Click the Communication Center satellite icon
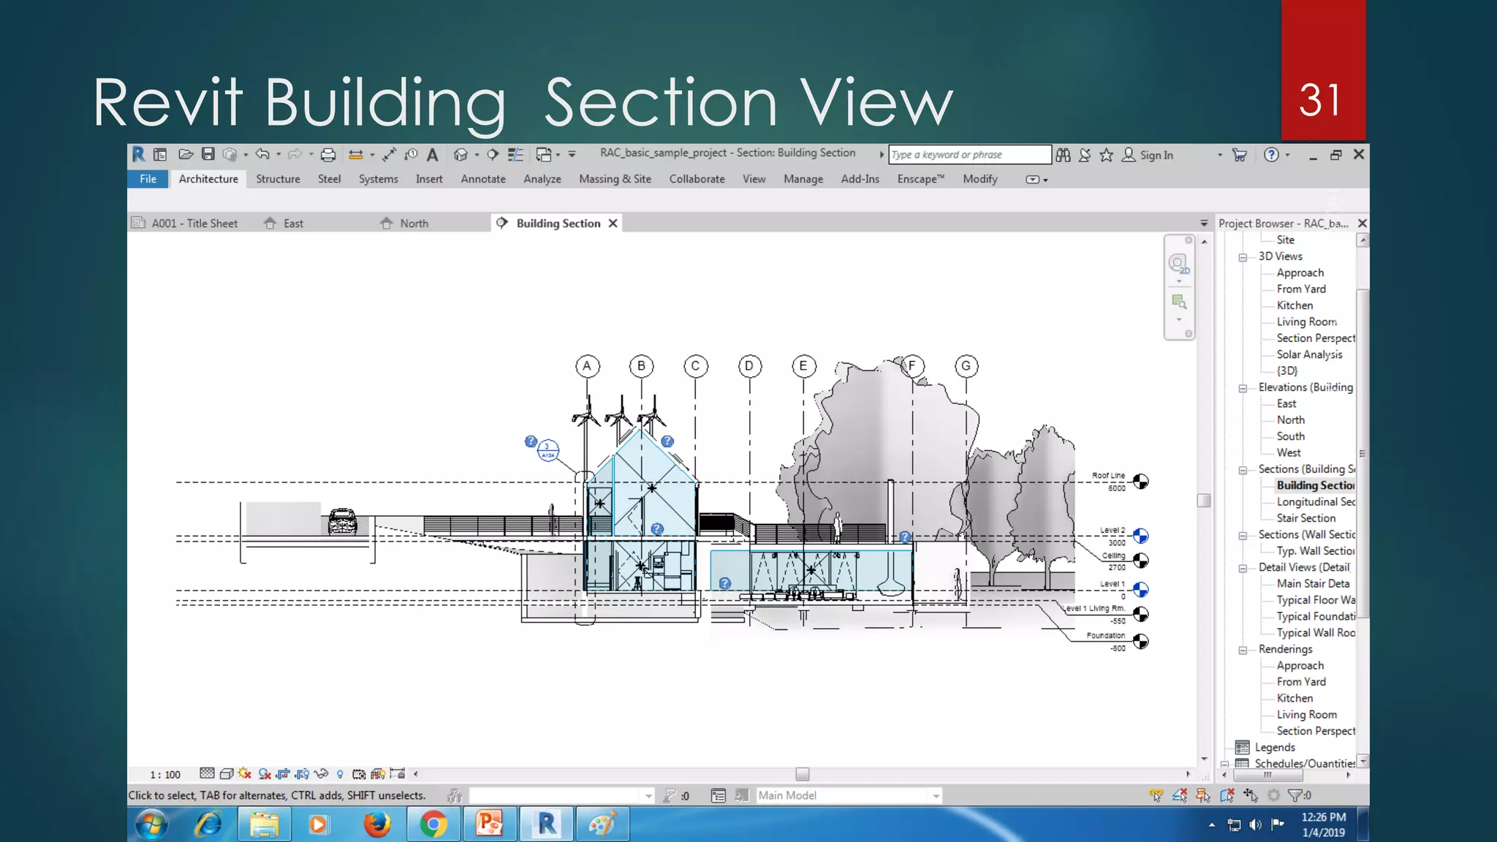This screenshot has height=842, width=1497. pos(1085,155)
